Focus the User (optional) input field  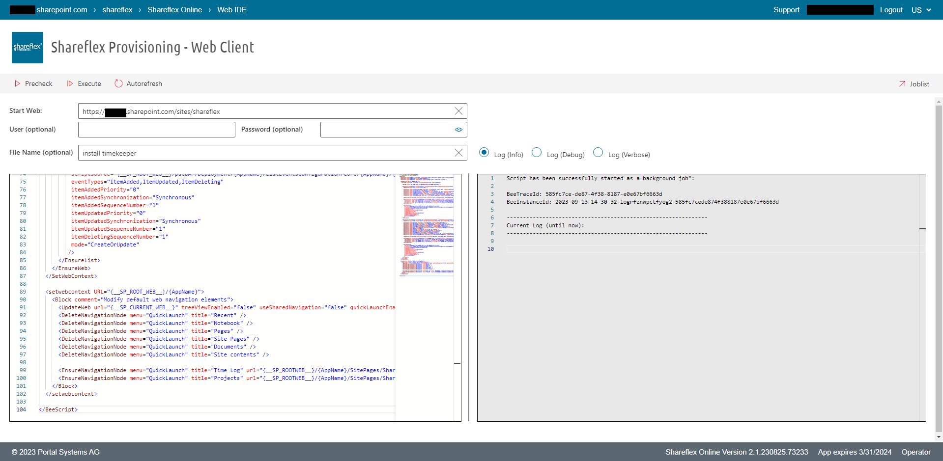click(157, 130)
